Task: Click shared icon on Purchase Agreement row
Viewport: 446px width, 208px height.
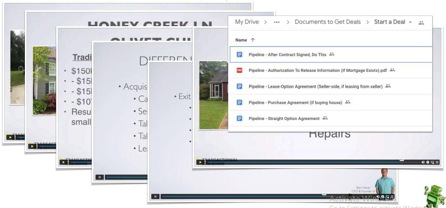Action: coord(348,102)
